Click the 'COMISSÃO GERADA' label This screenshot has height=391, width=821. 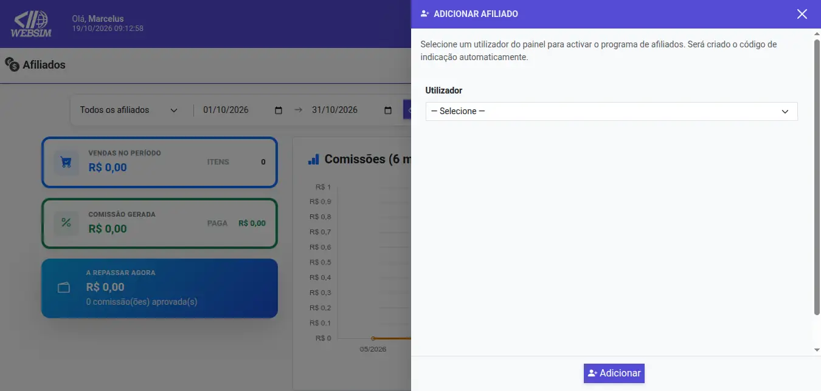[x=122, y=214]
